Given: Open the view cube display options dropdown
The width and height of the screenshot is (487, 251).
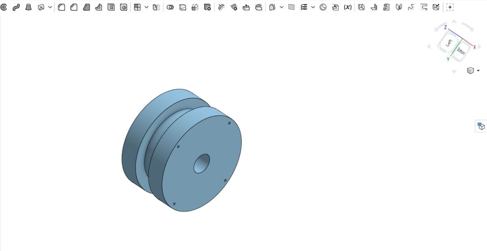Looking at the screenshot, I should pyautogui.click(x=478, y=71).
